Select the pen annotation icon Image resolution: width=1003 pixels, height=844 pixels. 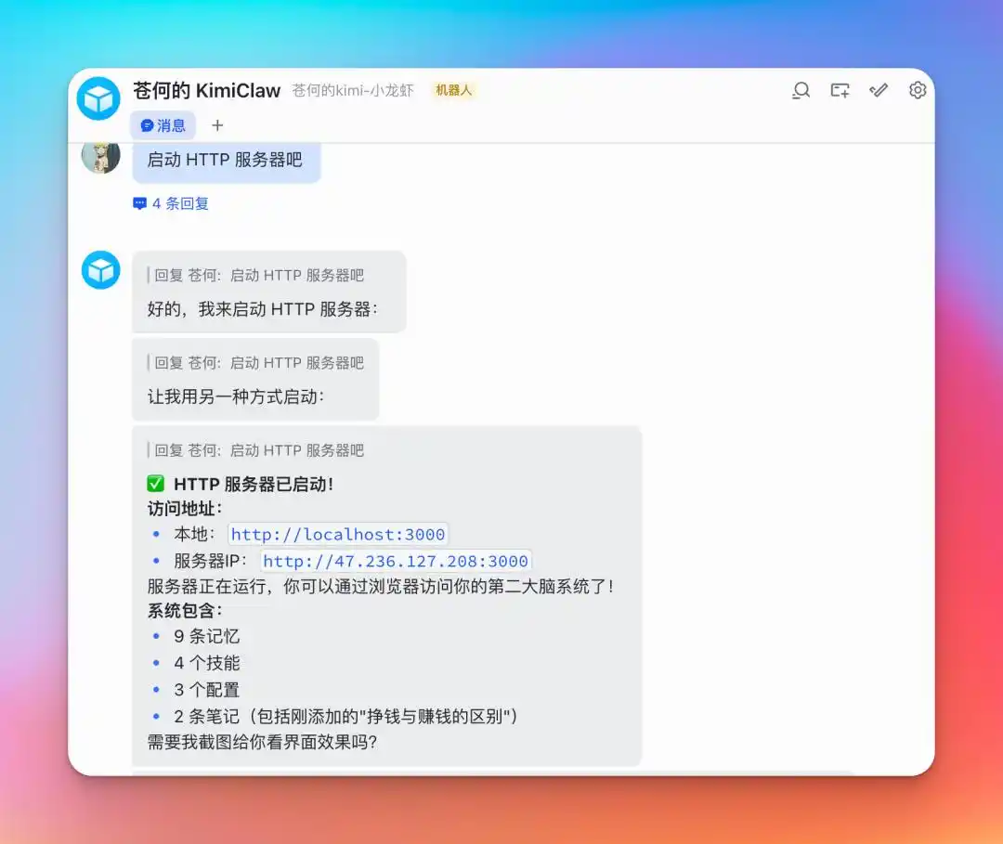pyautogui.click(x=879, y=90)
